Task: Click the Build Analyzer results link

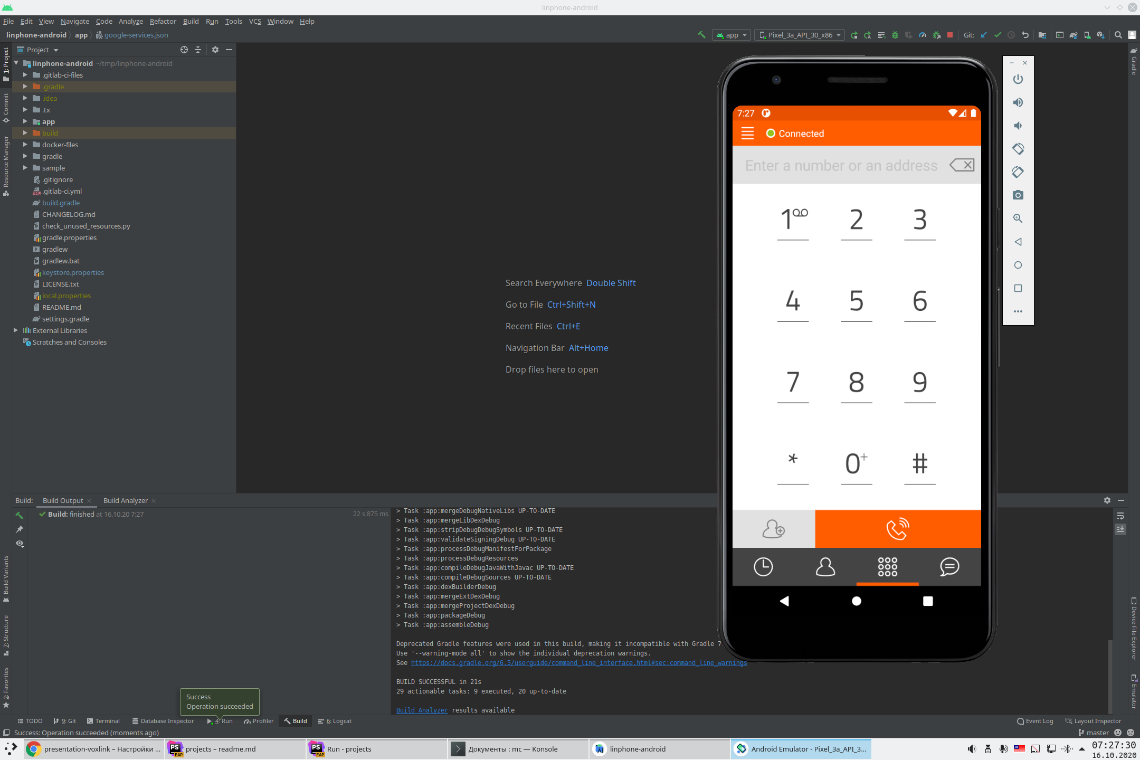Action: 422,710
